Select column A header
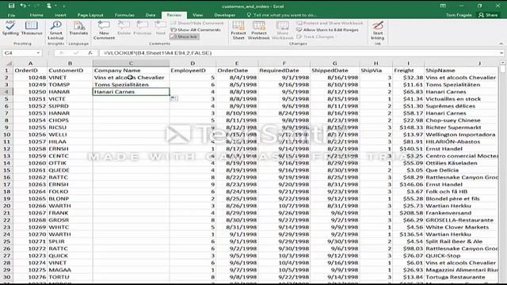The image size is (507, 285). pyautogui.click(x=30, y=63)
